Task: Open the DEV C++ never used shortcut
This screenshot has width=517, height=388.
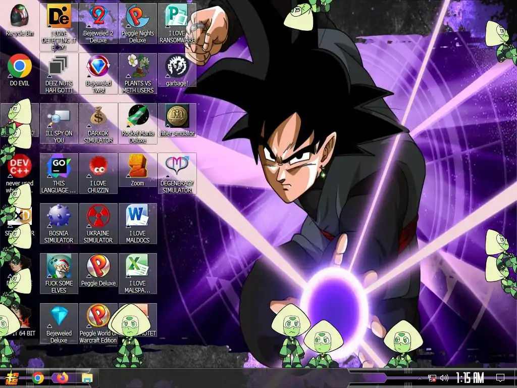Action: point(20,173)
